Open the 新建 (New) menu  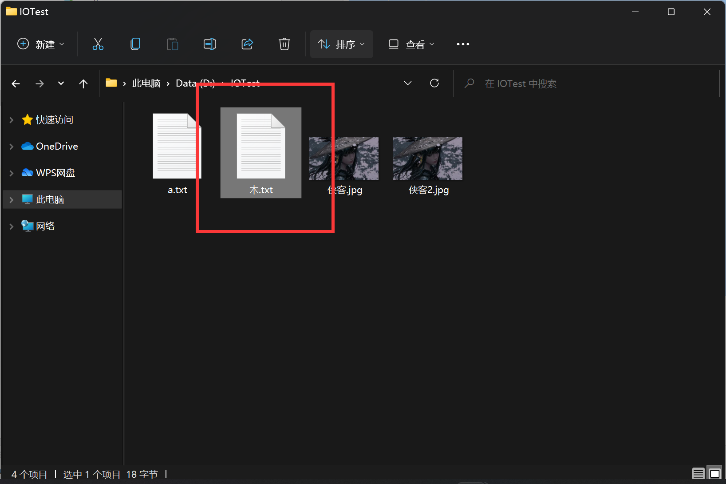tap(41, 44)
